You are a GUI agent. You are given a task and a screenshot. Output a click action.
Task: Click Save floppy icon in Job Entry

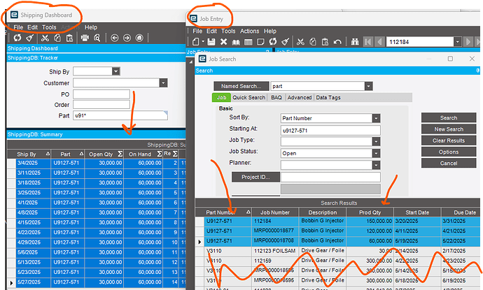tap(211, 41)
